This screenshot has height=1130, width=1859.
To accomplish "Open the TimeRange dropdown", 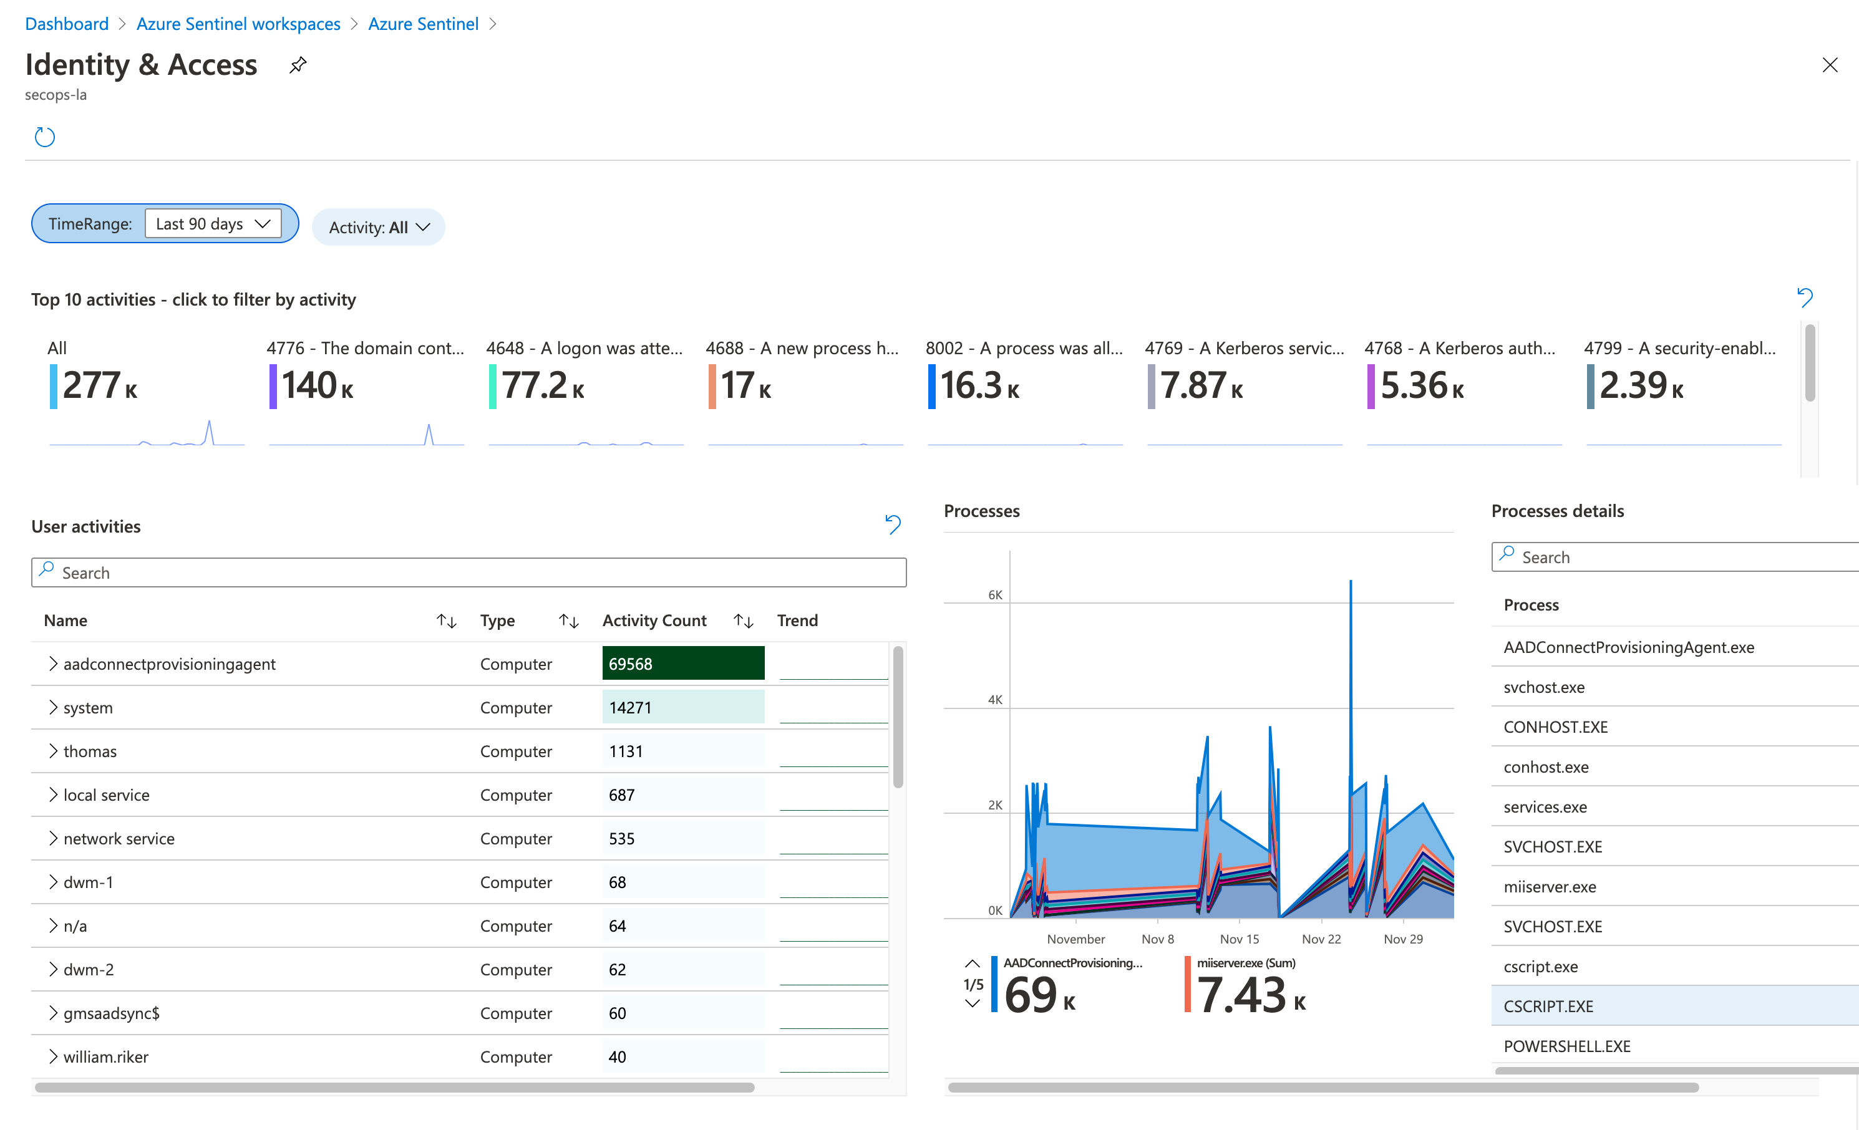I will coord(214,223).
